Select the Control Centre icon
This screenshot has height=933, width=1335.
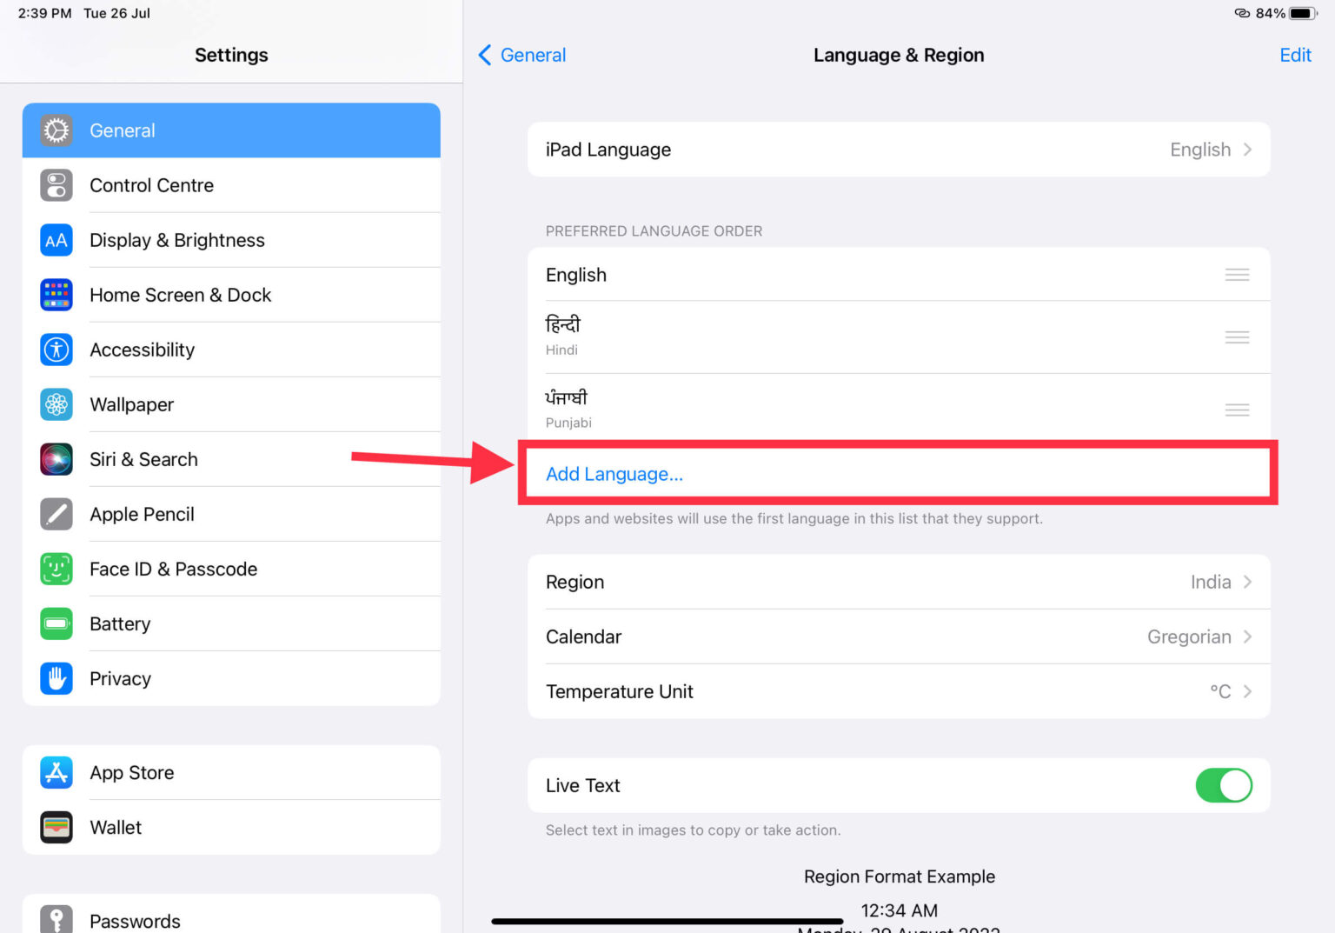coord(56,185)
